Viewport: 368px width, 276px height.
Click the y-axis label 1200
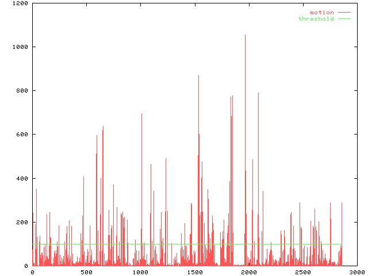click(21, 3)
